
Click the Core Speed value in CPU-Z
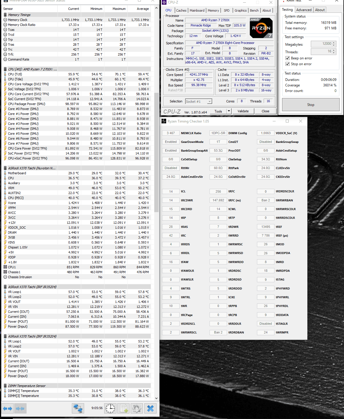pyautogui.click(x=199, y=75)
